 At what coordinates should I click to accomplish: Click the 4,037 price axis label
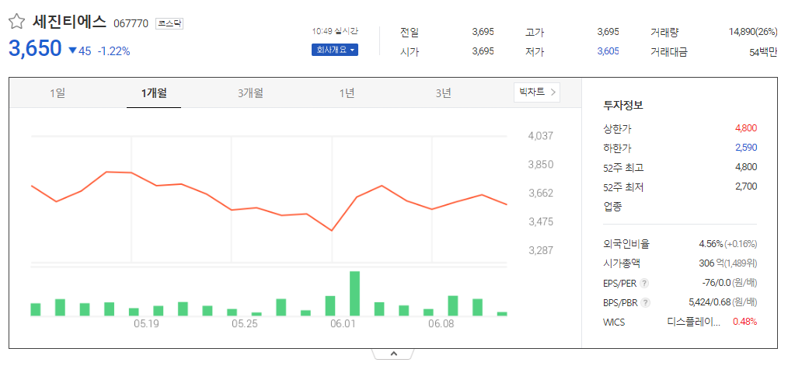(540, 136)
